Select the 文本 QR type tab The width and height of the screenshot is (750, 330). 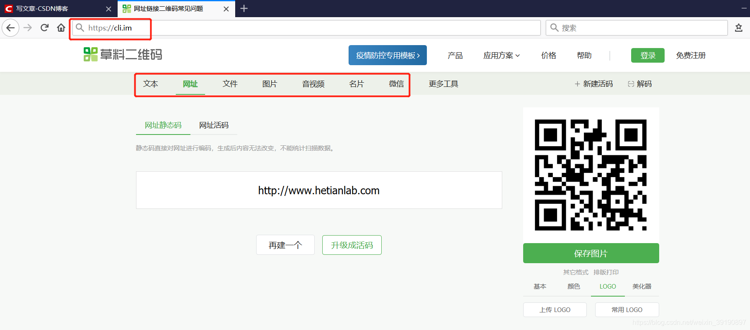point(150,84)
